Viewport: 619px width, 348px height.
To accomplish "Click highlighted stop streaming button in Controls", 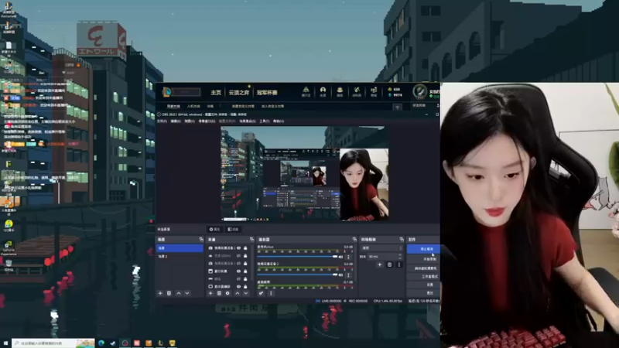I will click(x=423, y=249).
